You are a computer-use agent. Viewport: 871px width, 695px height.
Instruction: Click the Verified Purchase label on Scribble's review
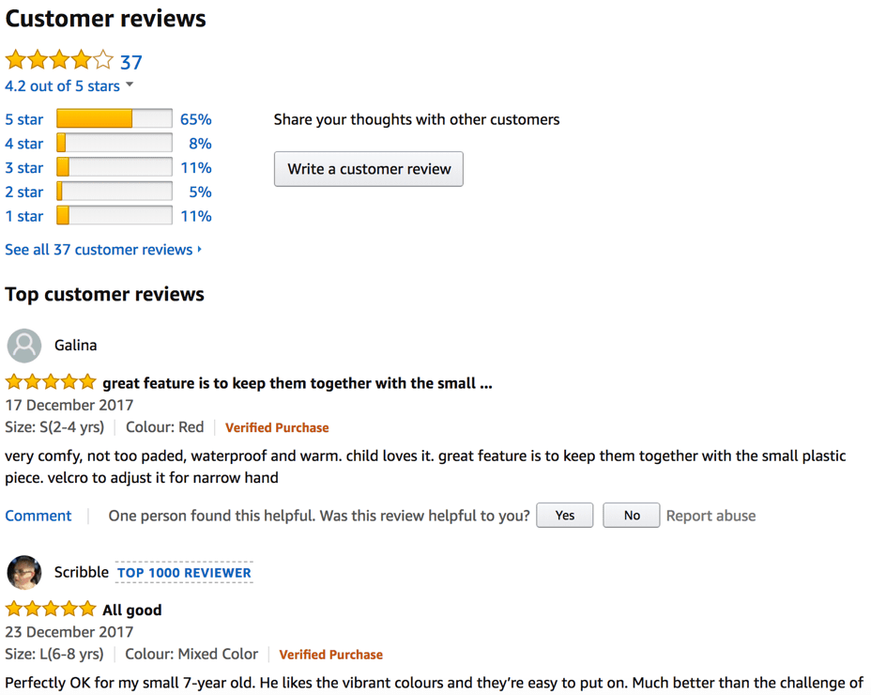pos(330,654)
